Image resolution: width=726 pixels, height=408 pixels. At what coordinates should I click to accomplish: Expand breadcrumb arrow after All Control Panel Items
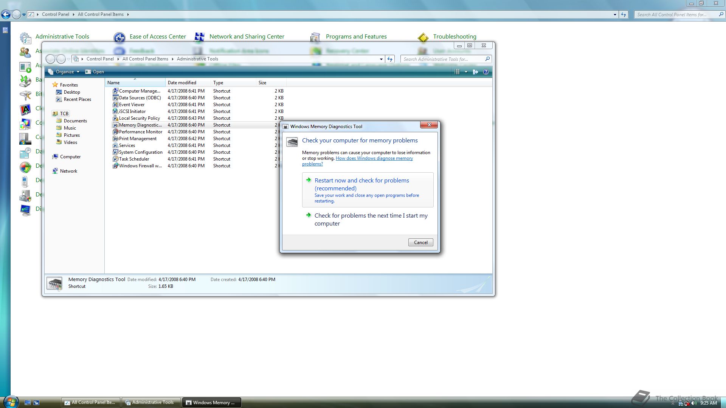click(x=128, y=14)
